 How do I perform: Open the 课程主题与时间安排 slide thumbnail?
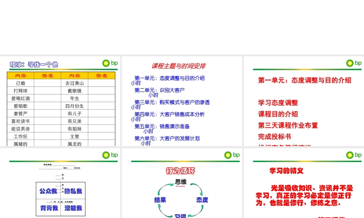tap(182, 101)
